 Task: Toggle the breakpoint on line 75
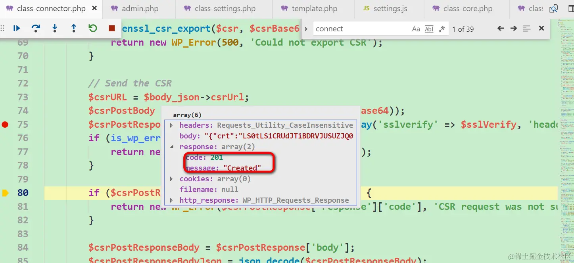pyautogui.click(x=5, y=125)
